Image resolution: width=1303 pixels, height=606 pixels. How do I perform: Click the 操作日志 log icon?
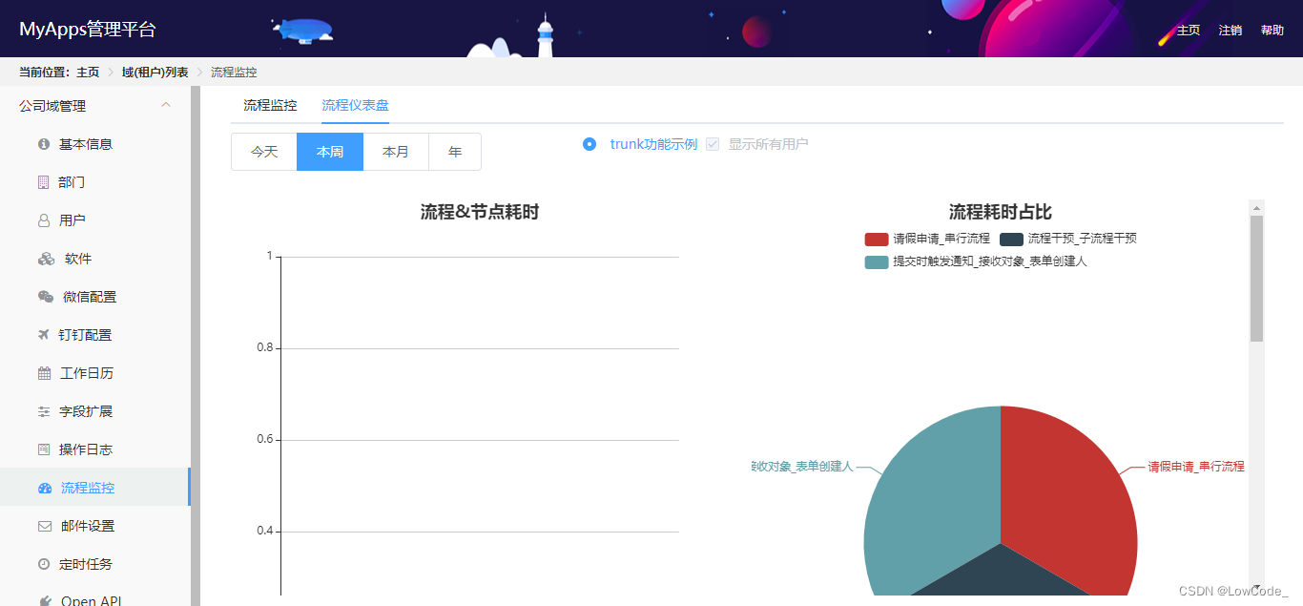coord(43,449)
